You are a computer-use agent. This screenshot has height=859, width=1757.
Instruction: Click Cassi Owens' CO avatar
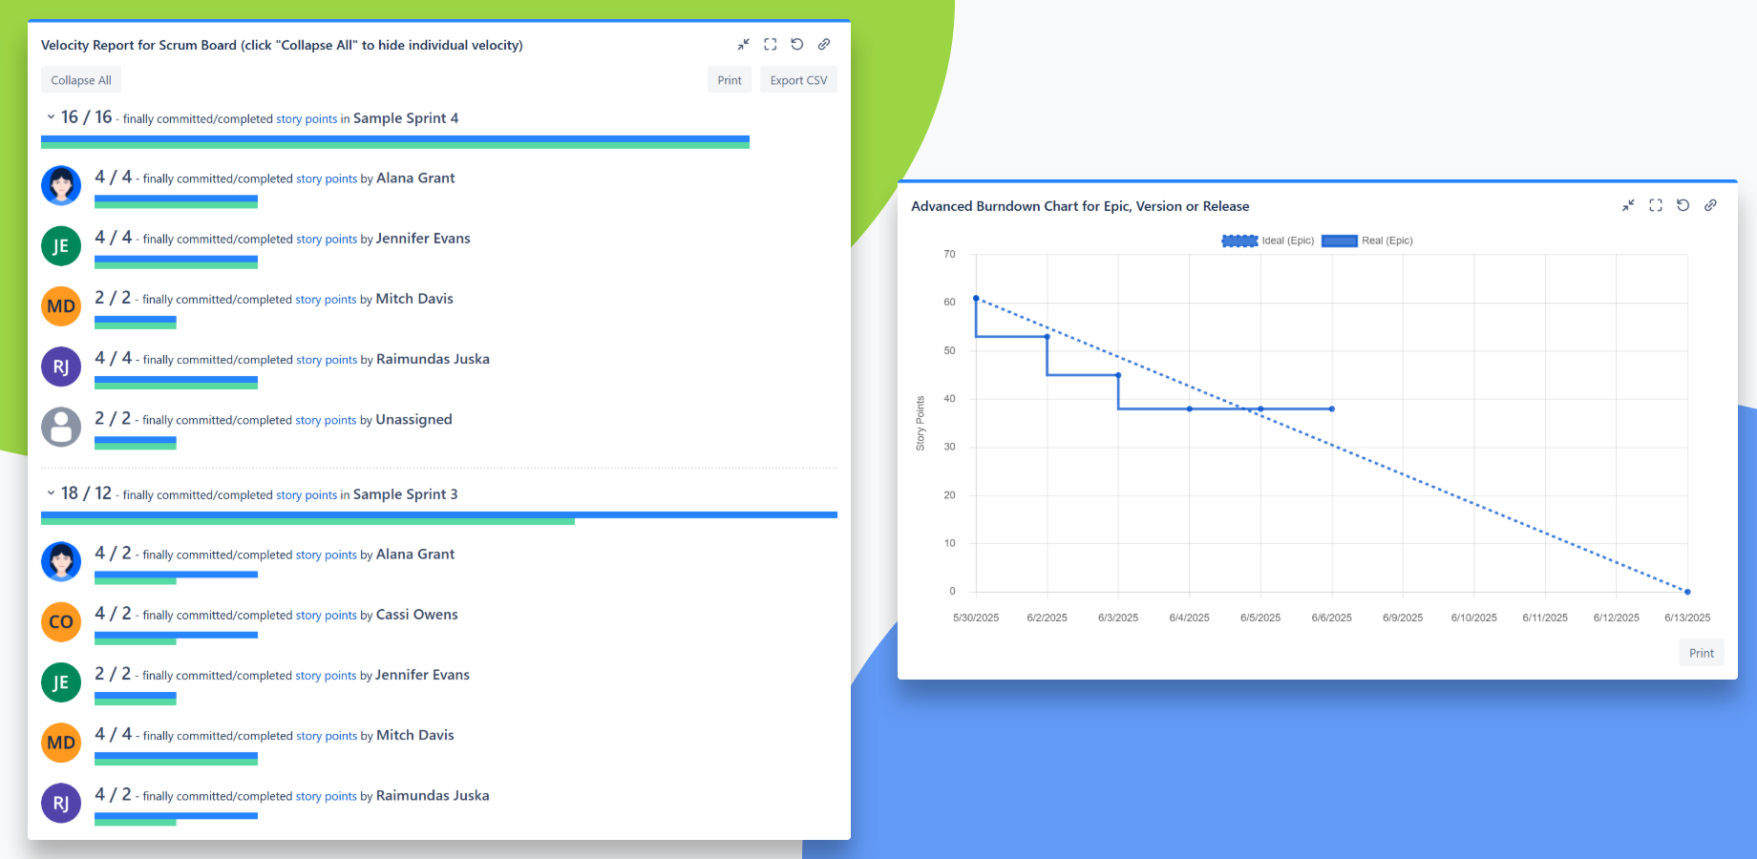tap(61, 621)
